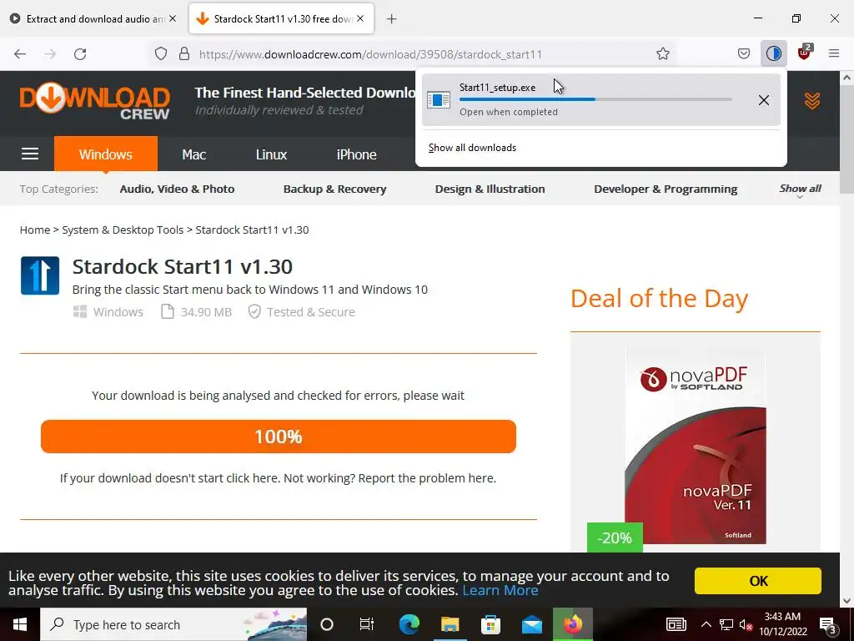Open the system tray hidden icons chevron

706,624
